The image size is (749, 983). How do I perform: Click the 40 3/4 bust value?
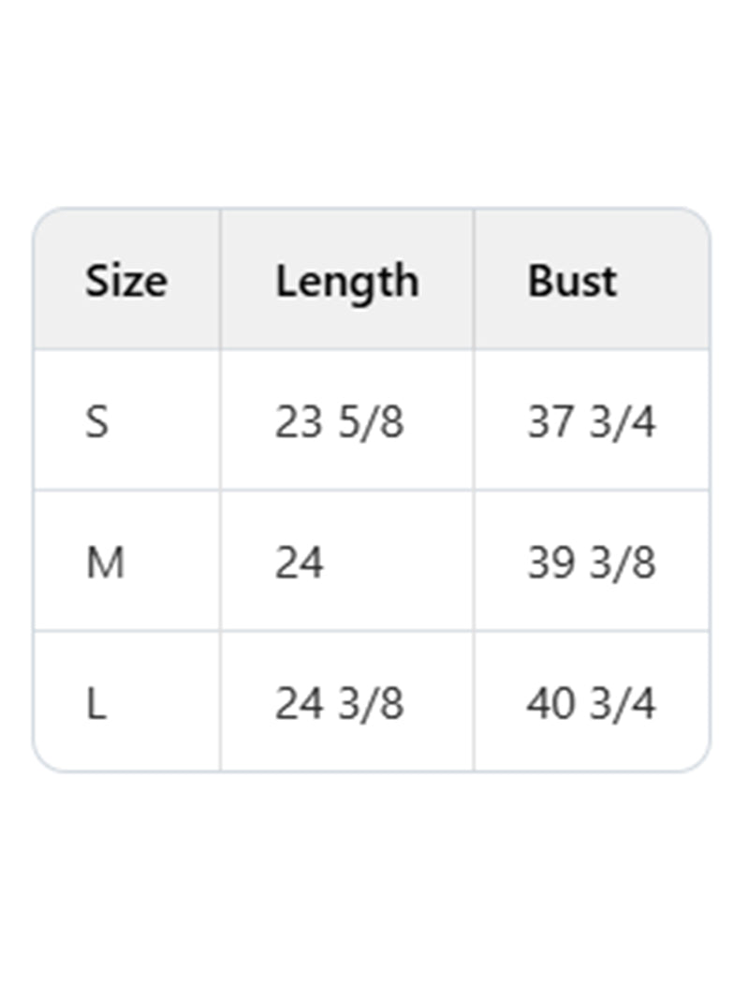point(591,704)
